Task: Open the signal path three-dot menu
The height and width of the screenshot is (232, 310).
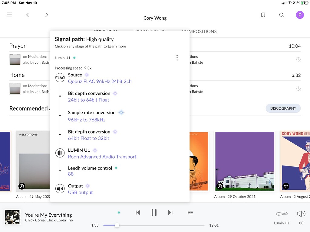Action: coord(177,57)
